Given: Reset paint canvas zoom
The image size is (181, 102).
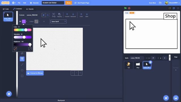Looking at the screenshot, I should coord(76,73).
